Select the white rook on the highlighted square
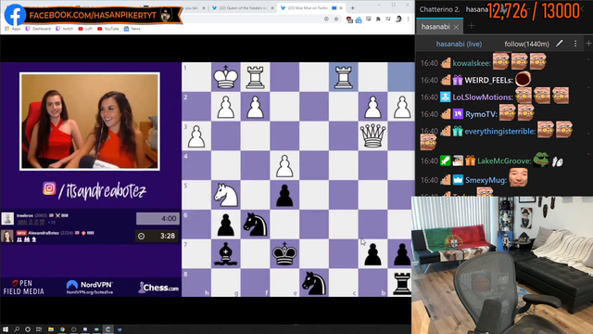This screenshot has width=593, height=334. point(344,77)
